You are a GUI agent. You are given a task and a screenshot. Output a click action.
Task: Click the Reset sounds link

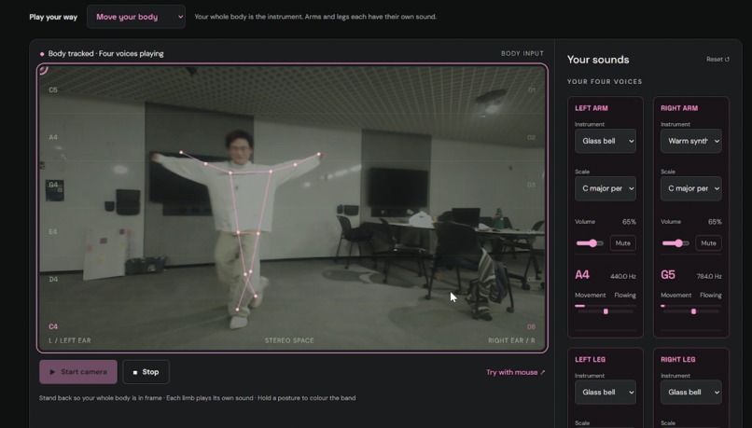click(717, 60)
